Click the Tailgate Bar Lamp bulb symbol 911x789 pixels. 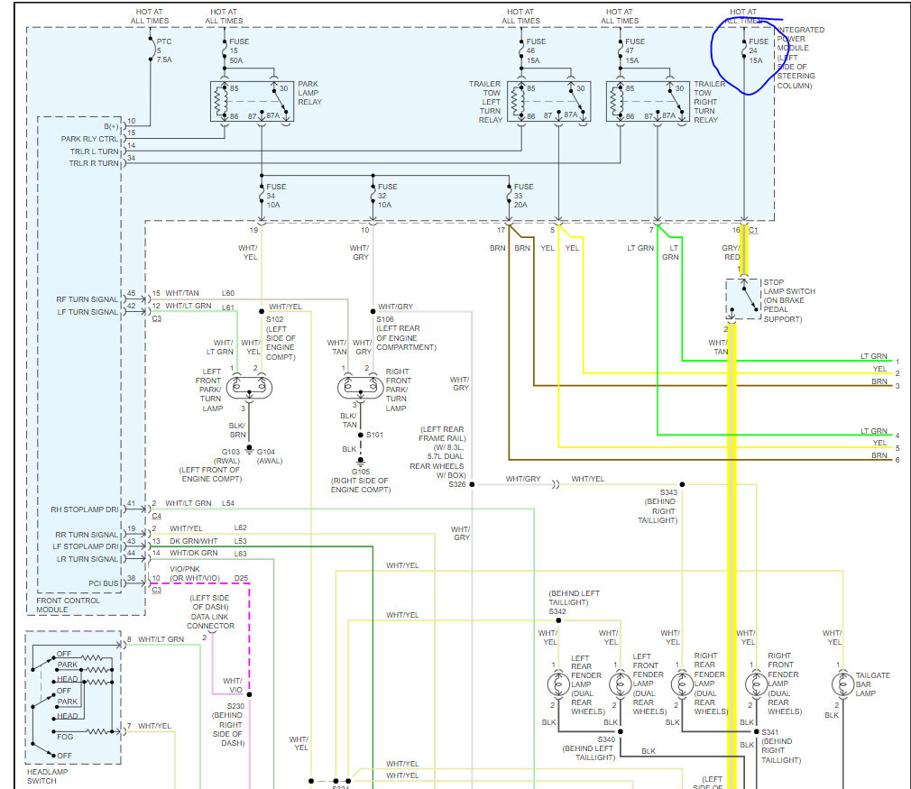(842, 683)
